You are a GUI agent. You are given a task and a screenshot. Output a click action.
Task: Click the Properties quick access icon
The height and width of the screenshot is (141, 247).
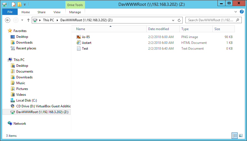point(14,4)
